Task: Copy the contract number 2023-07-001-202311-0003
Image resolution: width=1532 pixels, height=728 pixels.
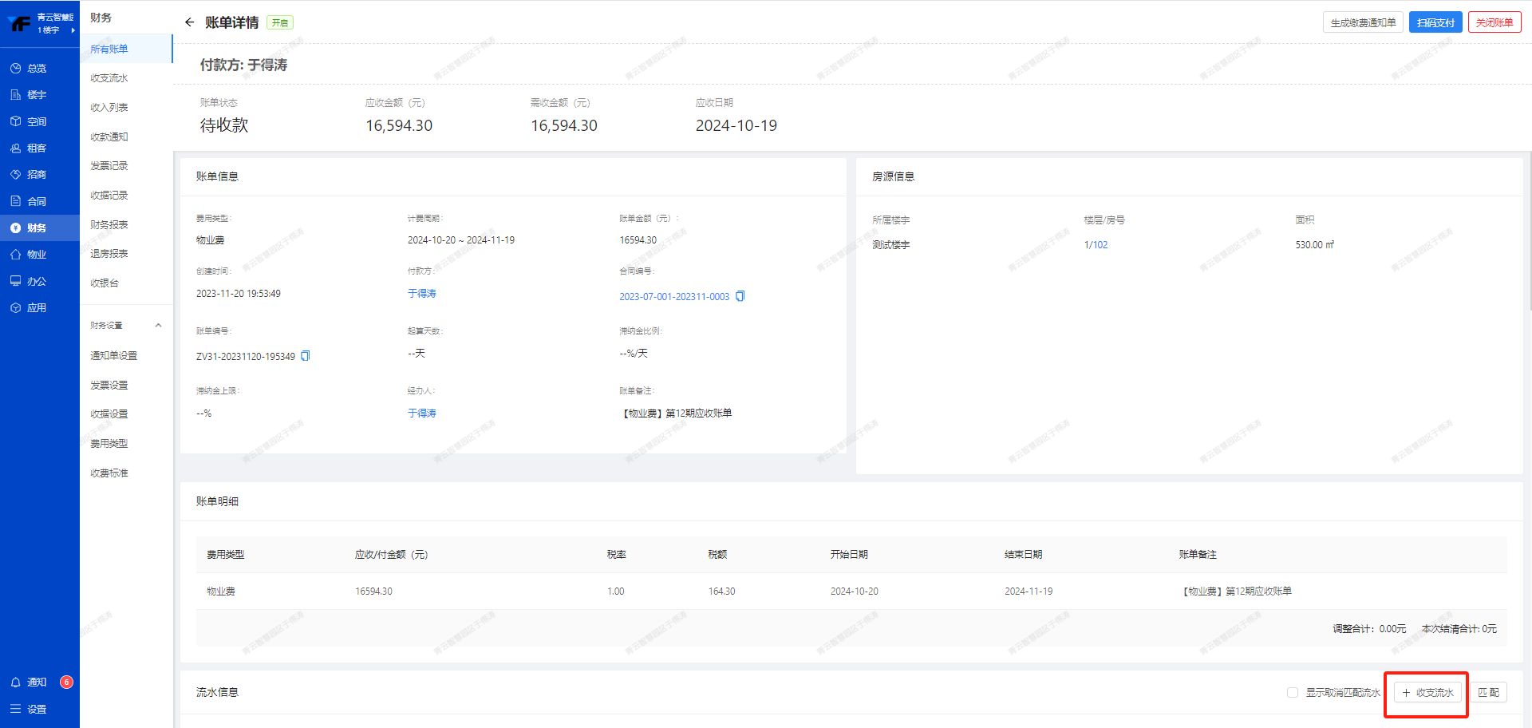Action: 740,296
